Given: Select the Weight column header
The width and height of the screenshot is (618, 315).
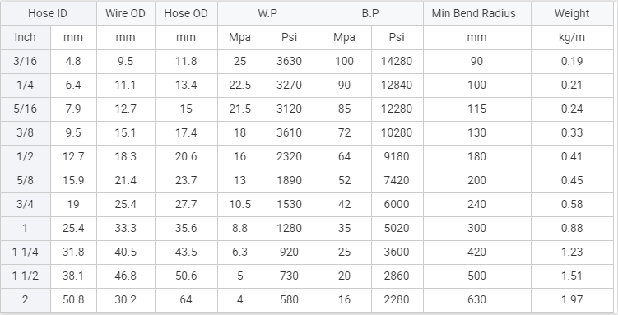Looking at the screenshot, I should coord(572,14).
